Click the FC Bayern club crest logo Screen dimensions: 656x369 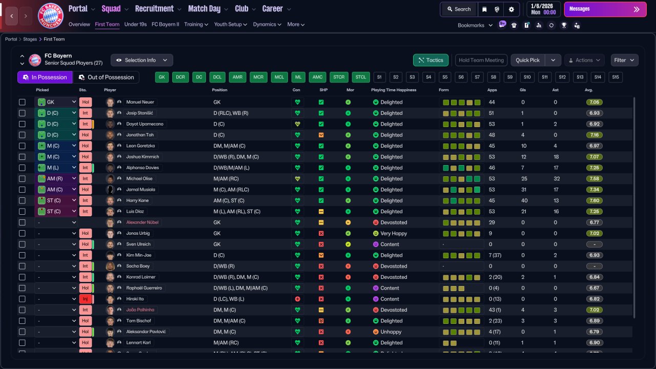coord(51,15)
